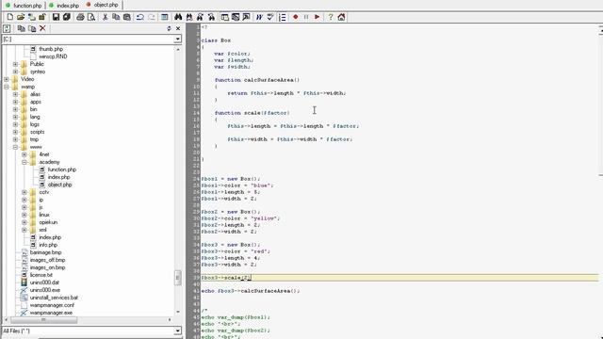Click the 'echo $box3->calcSurfaceArea();' line
The height and width of the screenshot is (339, 603).
click(x=251, y=291)
